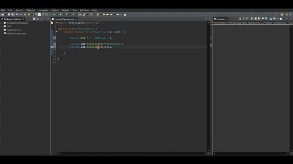The height and width of the screenshot is (164, 293).
Task: Open the Help menu
Action: [94, 10]
